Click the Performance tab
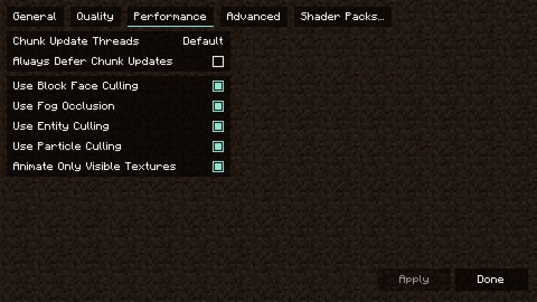Image resolution: width=537 pixels, height=302 pixels. pos(170,16)
